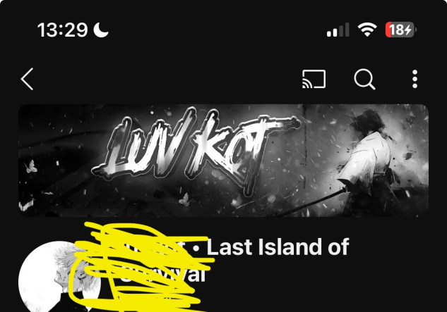This screenshot has height=312, width=447.
Task: Click the yellow scribble covering the name
Action: click(x=143, y=268)
